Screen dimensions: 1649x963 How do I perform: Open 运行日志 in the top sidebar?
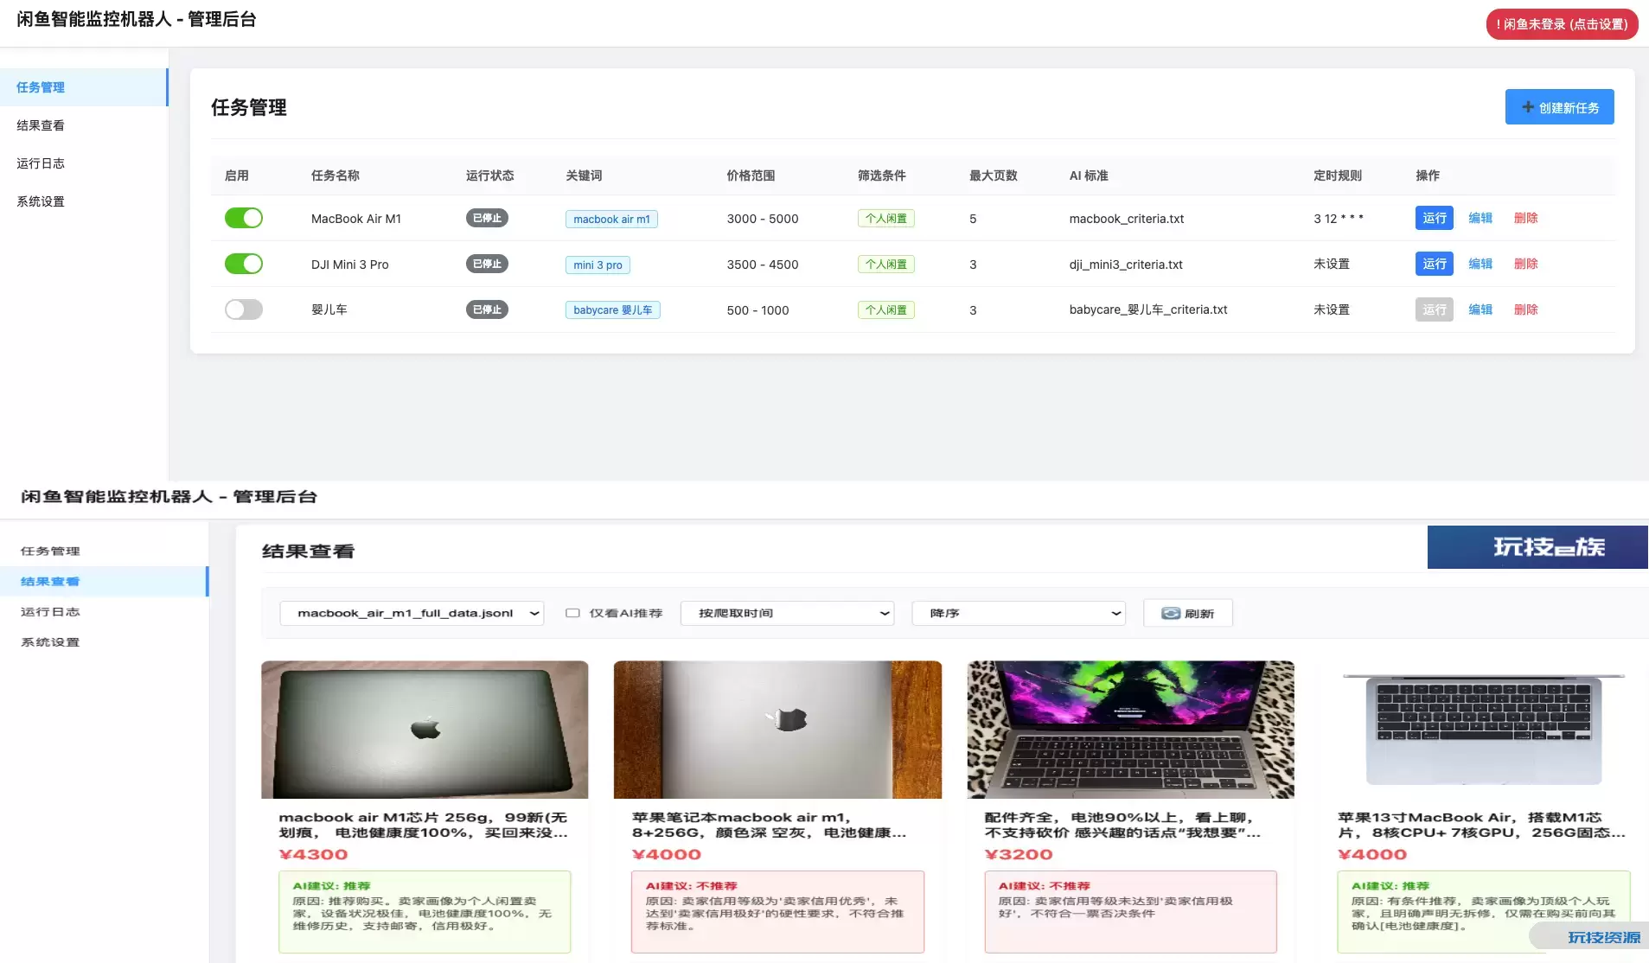click(x=83, y=163)
